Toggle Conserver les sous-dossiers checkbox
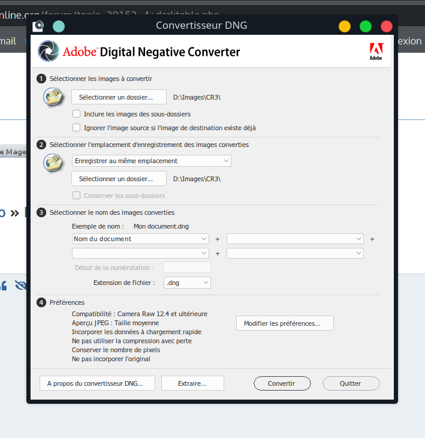Viewport: 425px width, 438px height. 77,195
